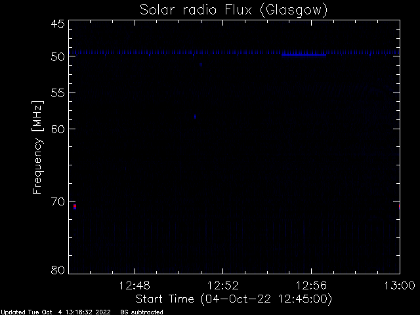Click the 12:48 time axis label
The height and width of the screenshot is (315, 420).
135,285
